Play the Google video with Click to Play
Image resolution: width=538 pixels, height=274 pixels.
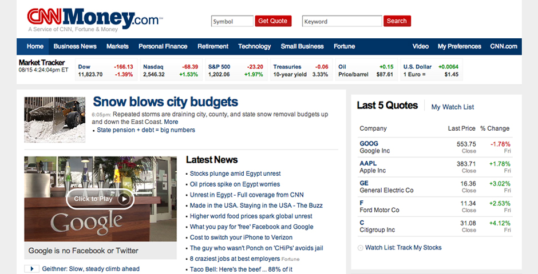pyautogui.click(x=100, y=199)
